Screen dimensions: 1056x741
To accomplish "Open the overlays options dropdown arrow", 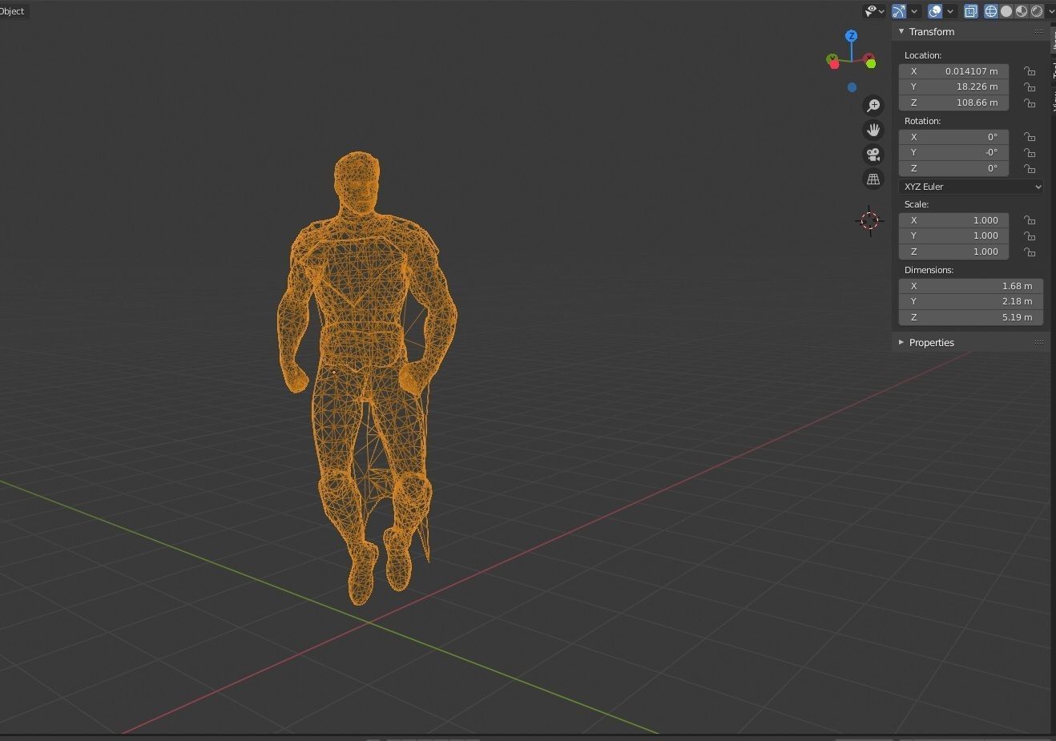I will [950, 11].
